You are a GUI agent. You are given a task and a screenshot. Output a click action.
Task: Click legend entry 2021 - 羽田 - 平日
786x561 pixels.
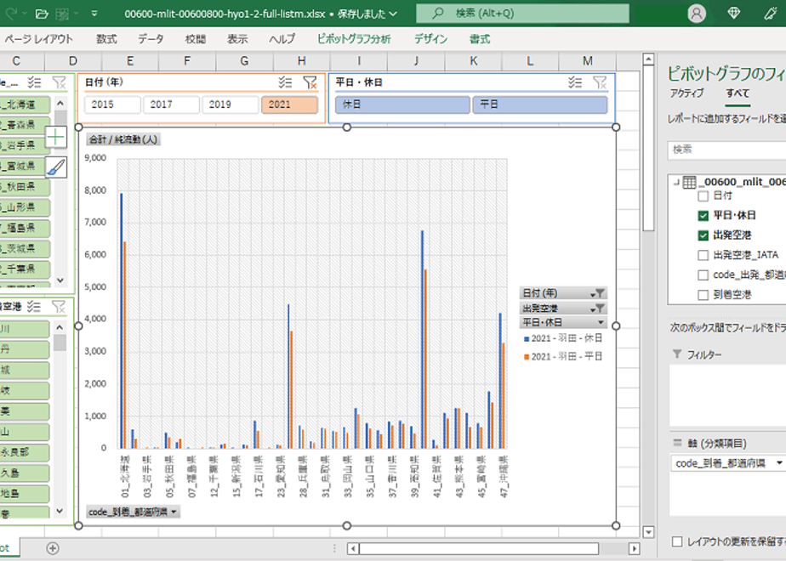(562, 357)
